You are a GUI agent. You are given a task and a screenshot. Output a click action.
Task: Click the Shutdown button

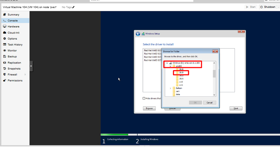268,7
